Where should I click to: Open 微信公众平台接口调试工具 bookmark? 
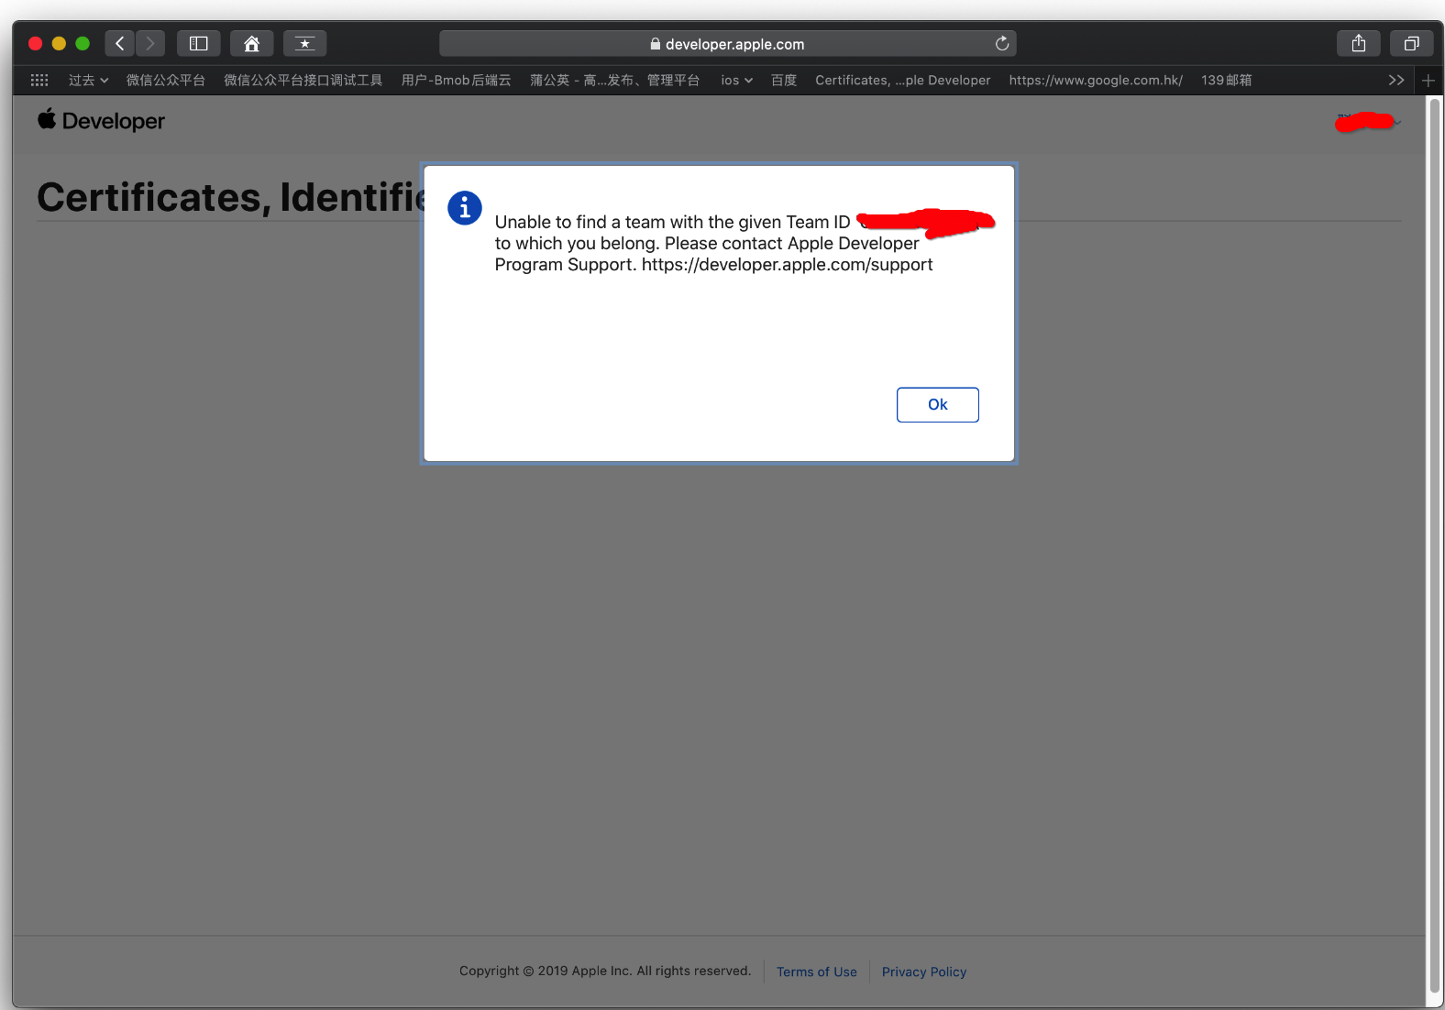click(x=303, y=81)
